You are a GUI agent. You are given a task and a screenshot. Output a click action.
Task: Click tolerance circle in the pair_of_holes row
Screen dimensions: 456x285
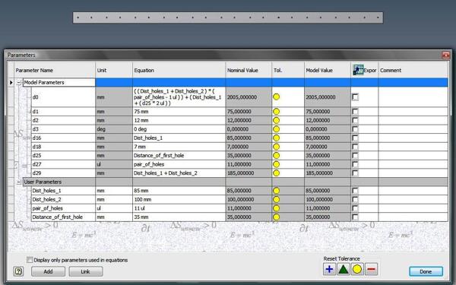pos(277,208)
